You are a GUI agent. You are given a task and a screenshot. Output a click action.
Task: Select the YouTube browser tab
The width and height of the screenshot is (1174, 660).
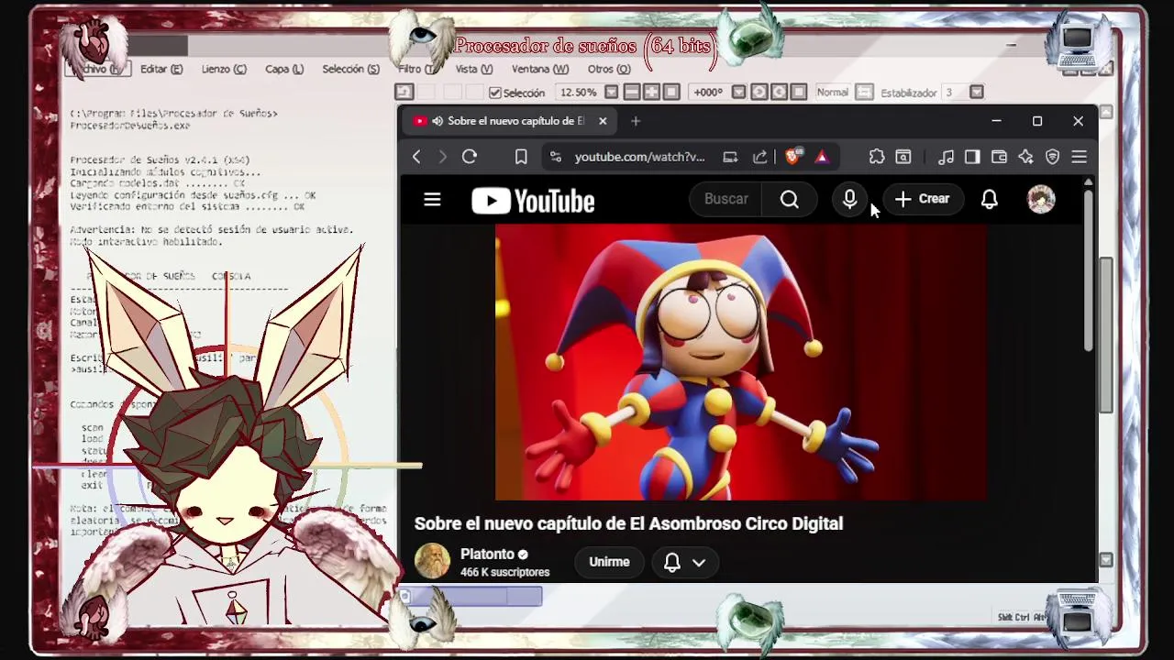pos(509,121)
